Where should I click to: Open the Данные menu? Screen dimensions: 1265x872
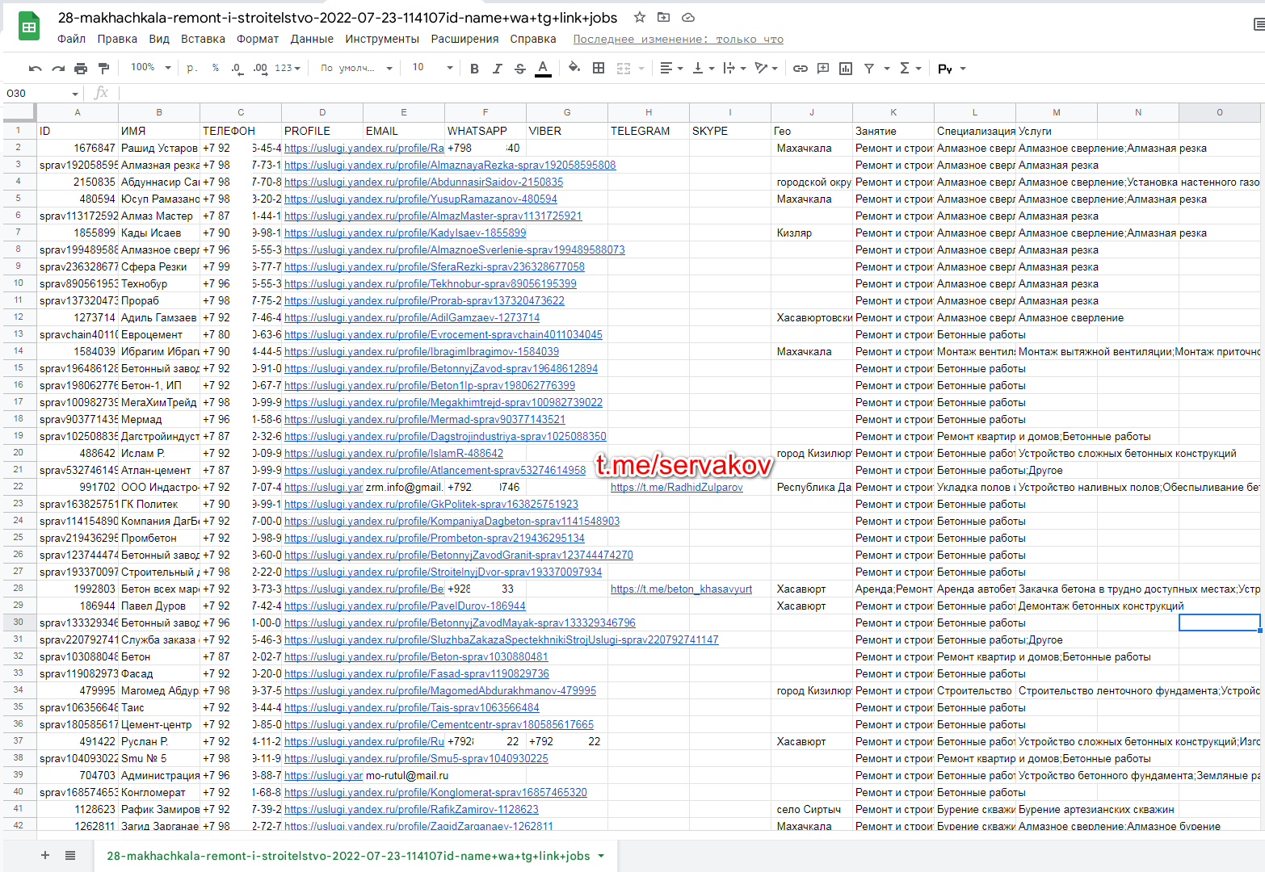click(x=312, y=39)
